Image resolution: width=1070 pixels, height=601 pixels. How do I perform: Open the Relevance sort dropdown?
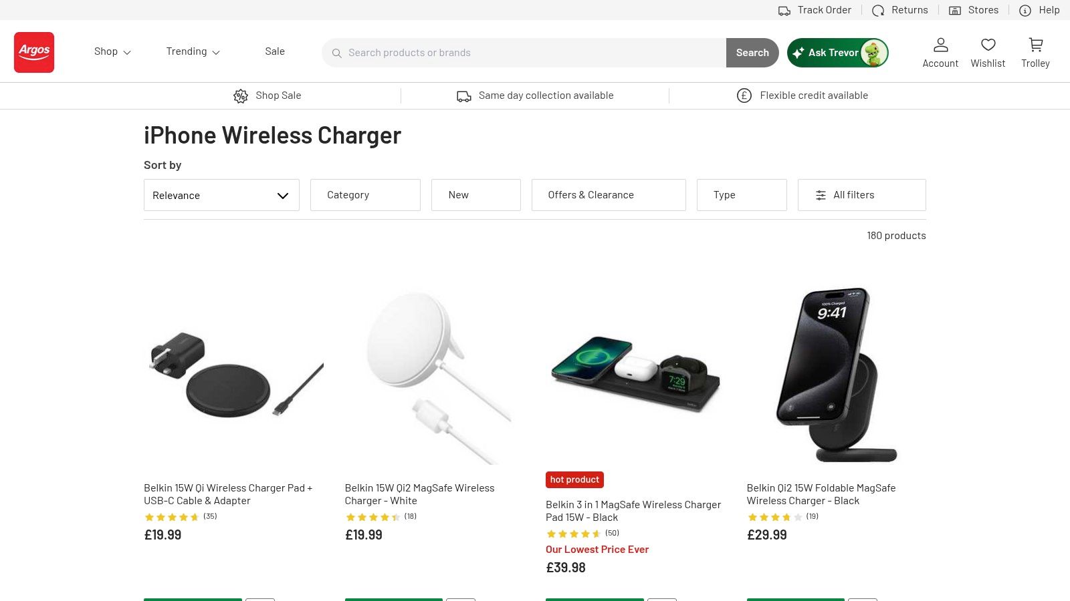coord(221,195)
